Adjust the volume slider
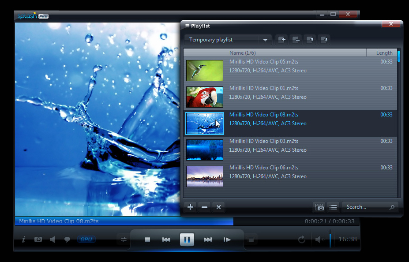The width and height of the screenshot is (409, 262). click(x=330, y=240)
